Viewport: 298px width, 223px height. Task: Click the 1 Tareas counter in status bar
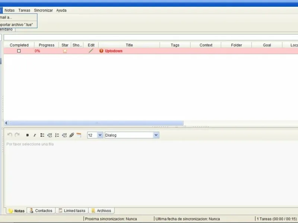point(276,219)
